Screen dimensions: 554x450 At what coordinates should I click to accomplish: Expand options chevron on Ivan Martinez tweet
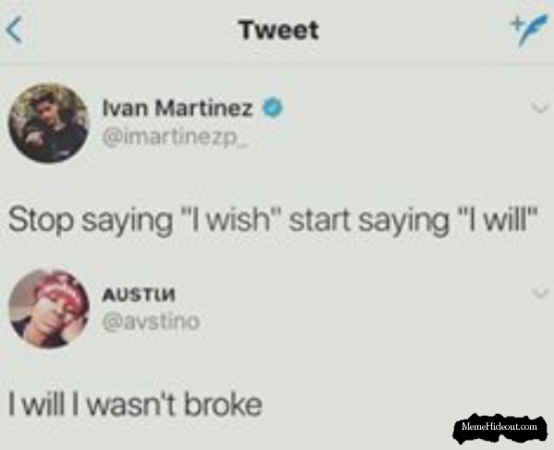tap(540, 107)
